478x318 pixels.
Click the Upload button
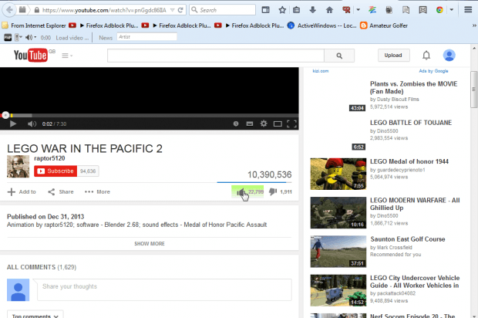(393, 56)
